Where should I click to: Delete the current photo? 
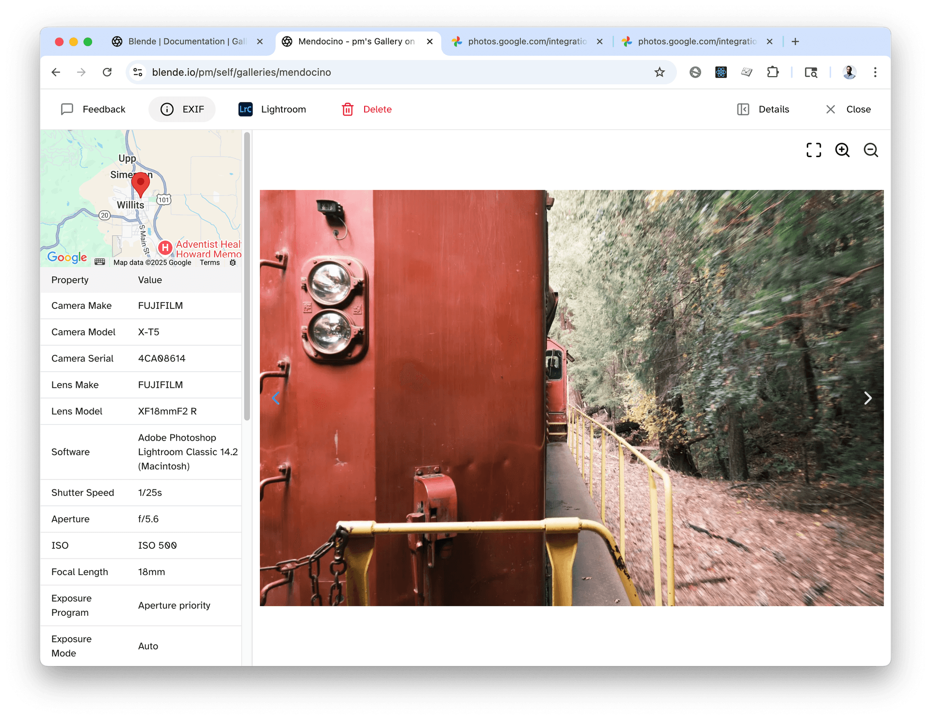367,109
